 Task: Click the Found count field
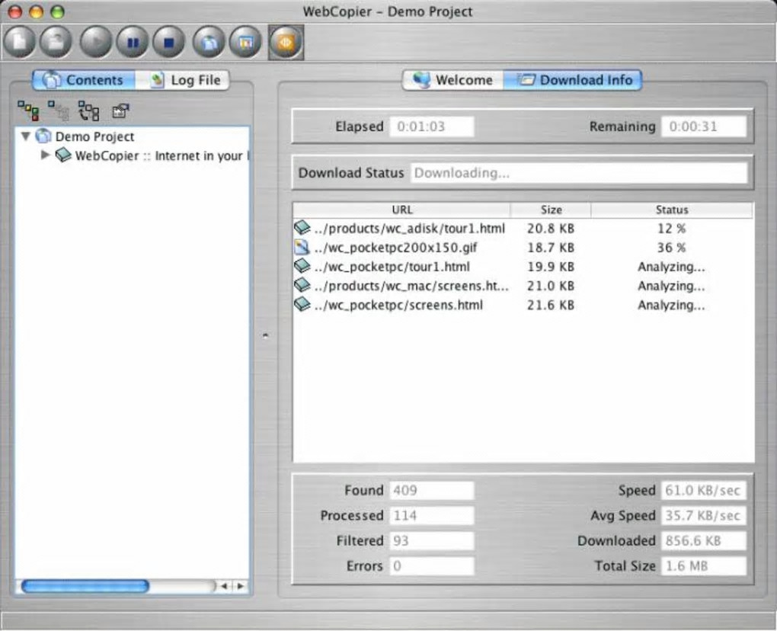pos(432,490)
